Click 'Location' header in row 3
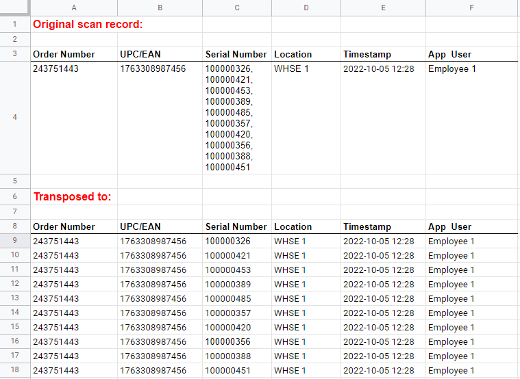520x379 pixels. (293, 54)
